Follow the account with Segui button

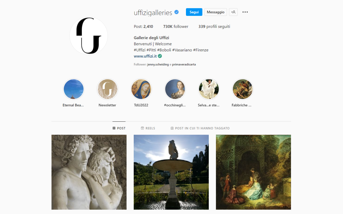pos(194,12)
